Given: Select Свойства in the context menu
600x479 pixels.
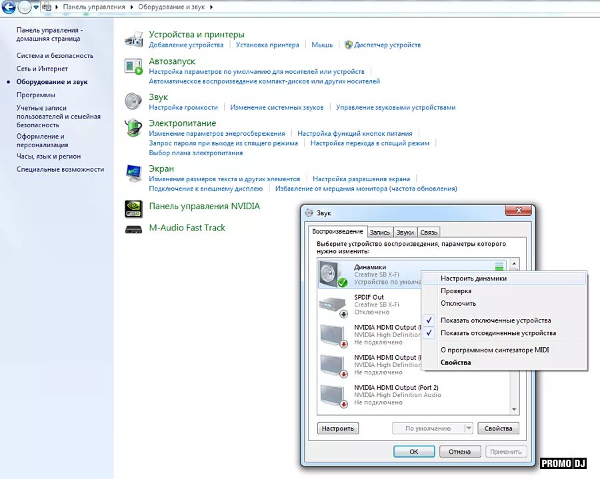Looking at the screenshot, I should coord(504,362).
